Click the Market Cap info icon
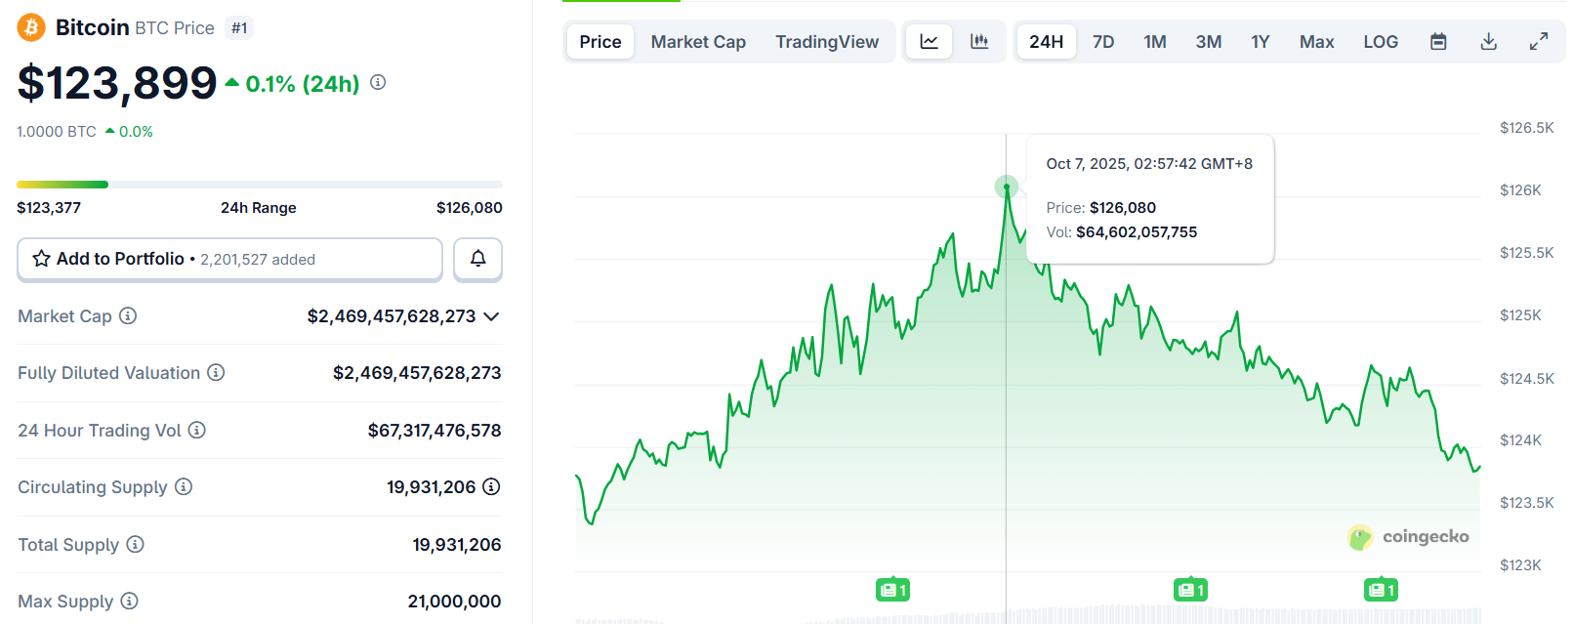 tap(128, 315)
